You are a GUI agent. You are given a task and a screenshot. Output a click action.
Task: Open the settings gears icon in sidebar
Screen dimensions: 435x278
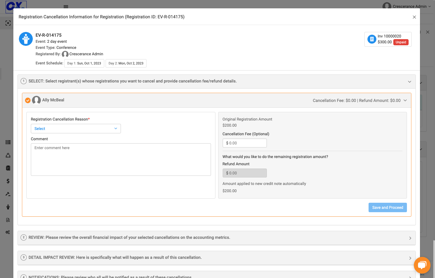8,232
